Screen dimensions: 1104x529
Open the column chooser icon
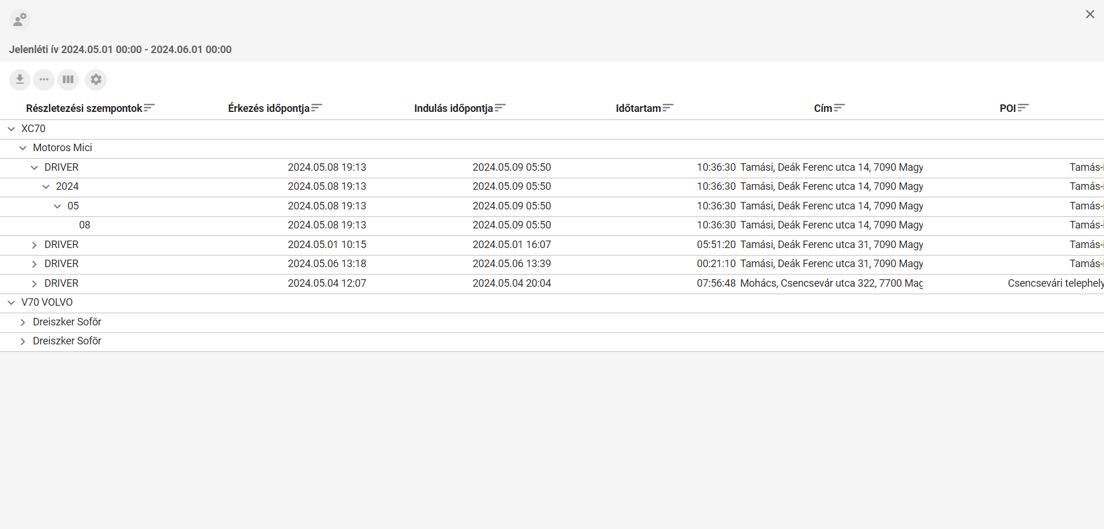[68, 80]
